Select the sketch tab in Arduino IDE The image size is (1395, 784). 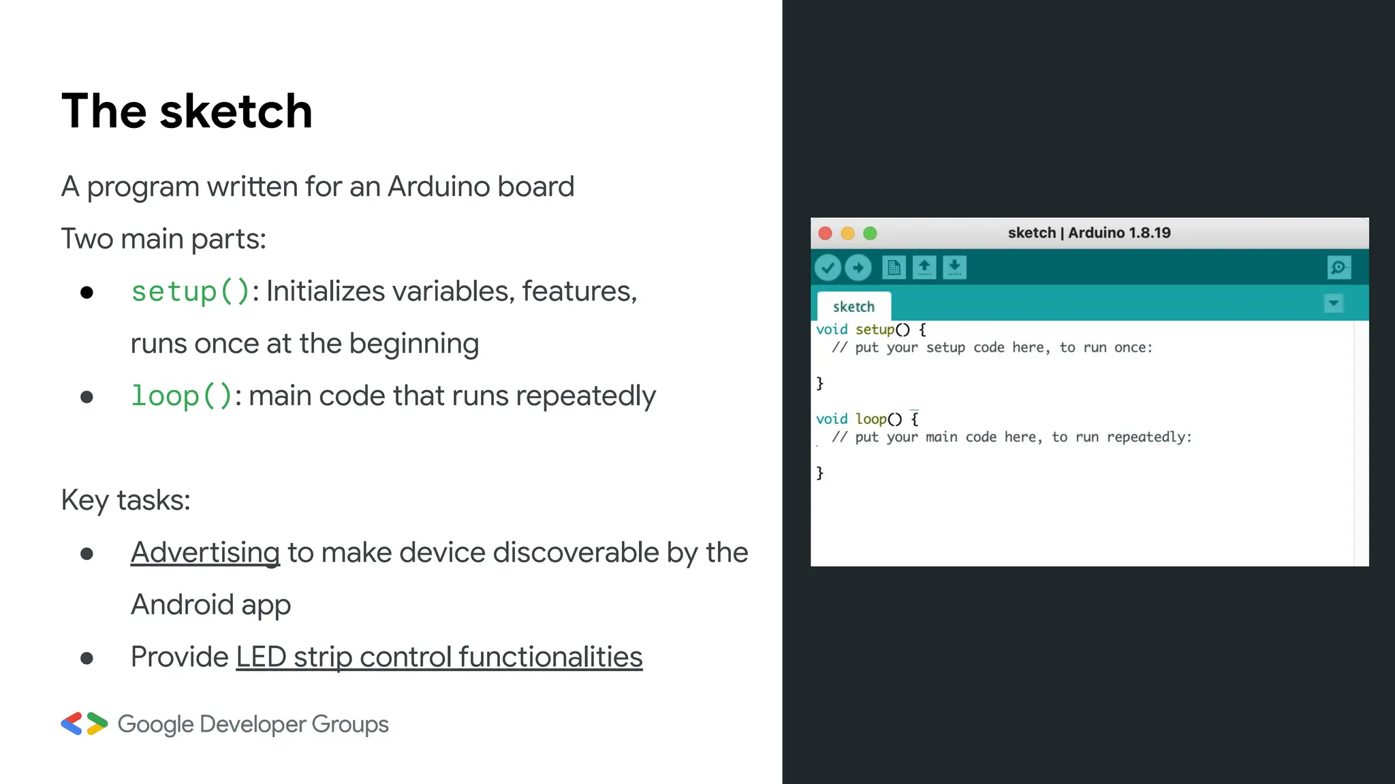coord(853,307)
